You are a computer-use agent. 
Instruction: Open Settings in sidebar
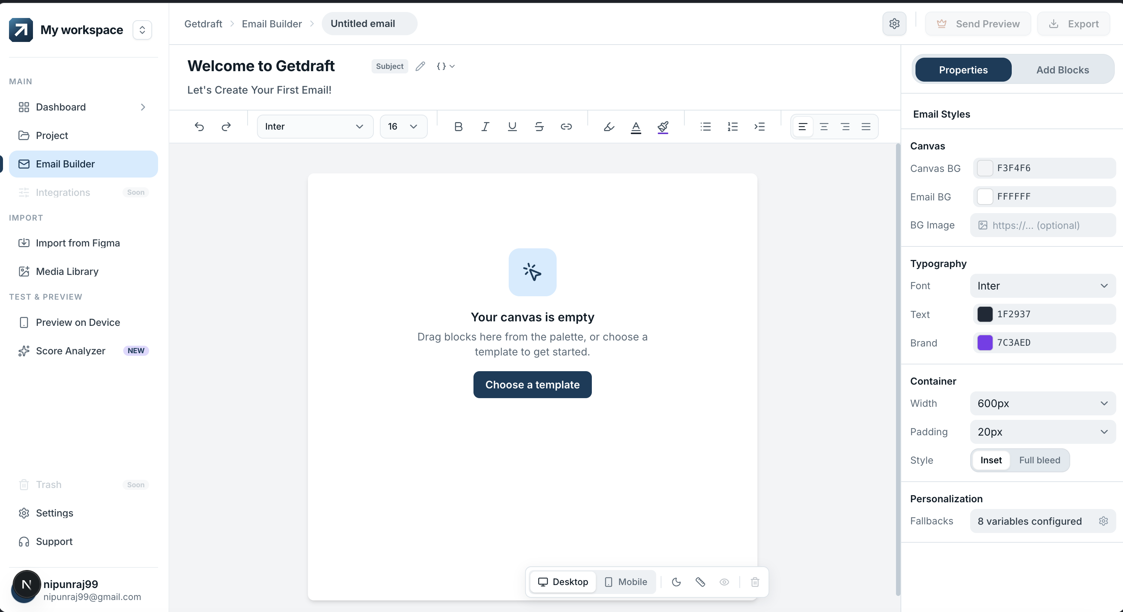(x=83, y=513)
